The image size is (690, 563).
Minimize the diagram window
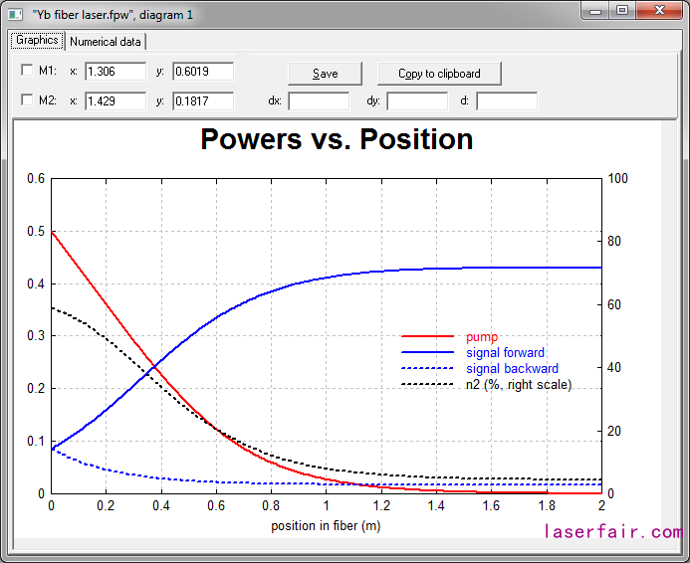[597, 10]
